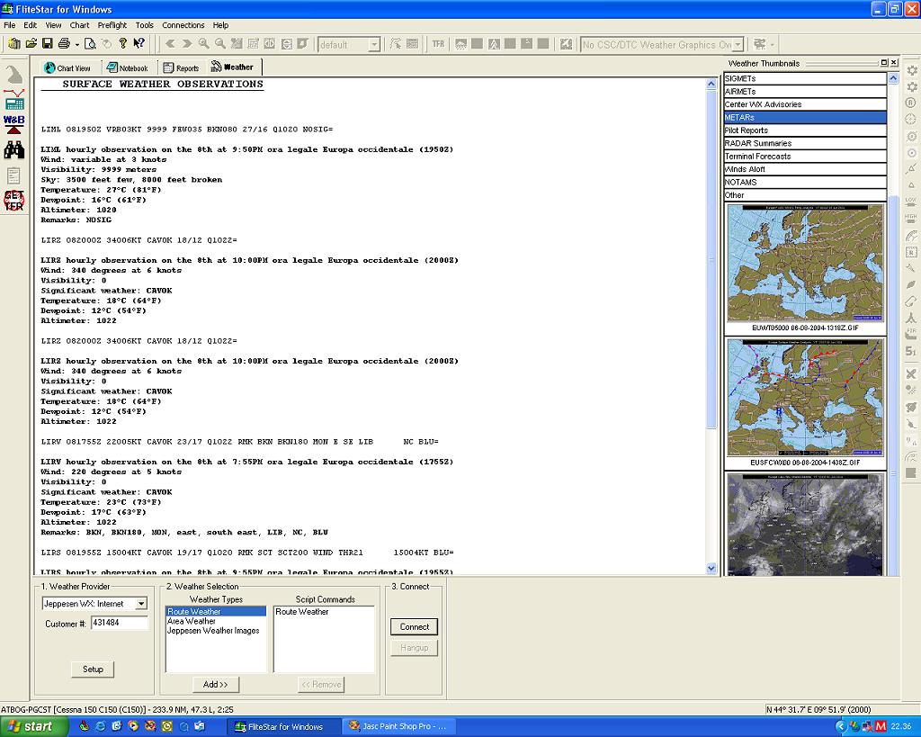
Task: Click the Print icon in toolbar
Action: (64, 43)
